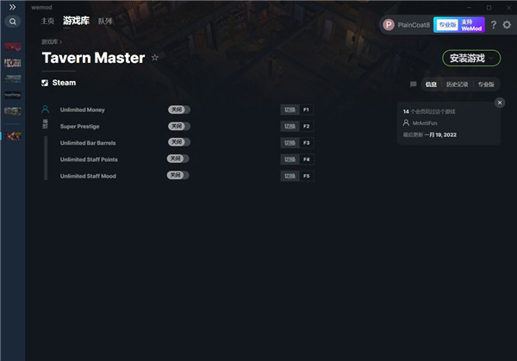This screenshot has width=517, height=361.
Task: Toggle Super Prestige cheat switch
Action: click(x=179, y=127)
